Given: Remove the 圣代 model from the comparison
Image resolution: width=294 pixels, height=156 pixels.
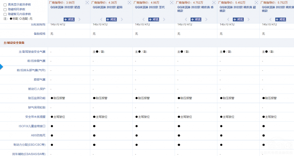Looking at the screenshot, I should point(172,2).
